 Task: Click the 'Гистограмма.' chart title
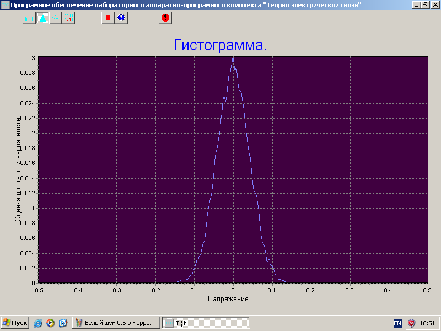pos(220,45)
